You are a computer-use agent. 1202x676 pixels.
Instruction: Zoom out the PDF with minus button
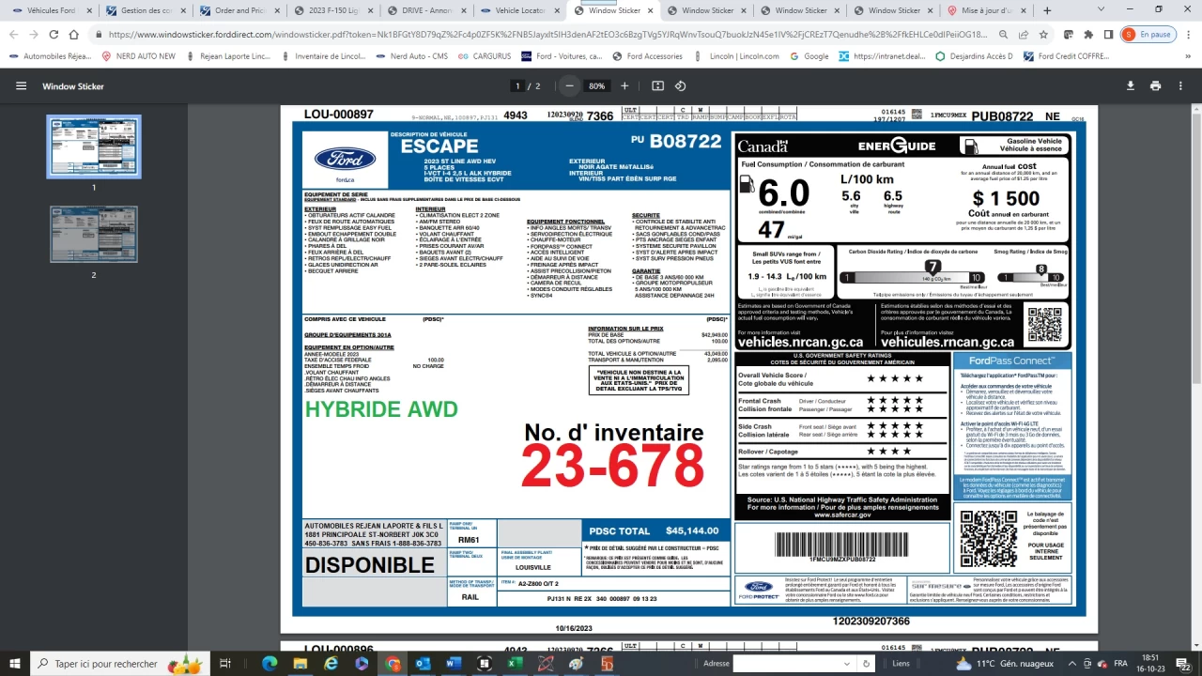point(569,85)
